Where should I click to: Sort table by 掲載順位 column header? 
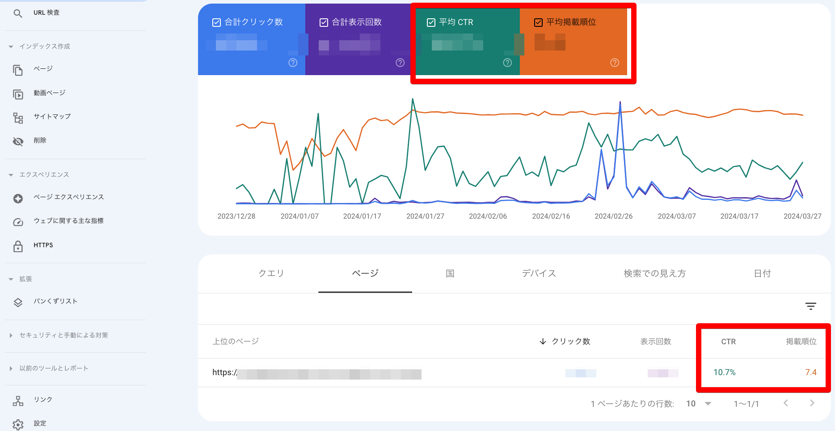(801, 342)
